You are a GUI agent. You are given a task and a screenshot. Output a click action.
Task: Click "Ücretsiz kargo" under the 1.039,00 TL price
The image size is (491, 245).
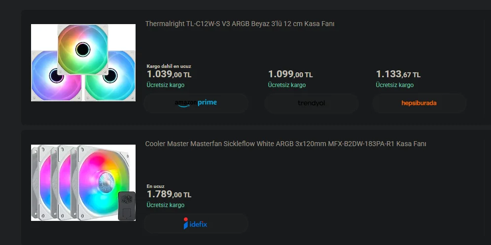point(166,85)
